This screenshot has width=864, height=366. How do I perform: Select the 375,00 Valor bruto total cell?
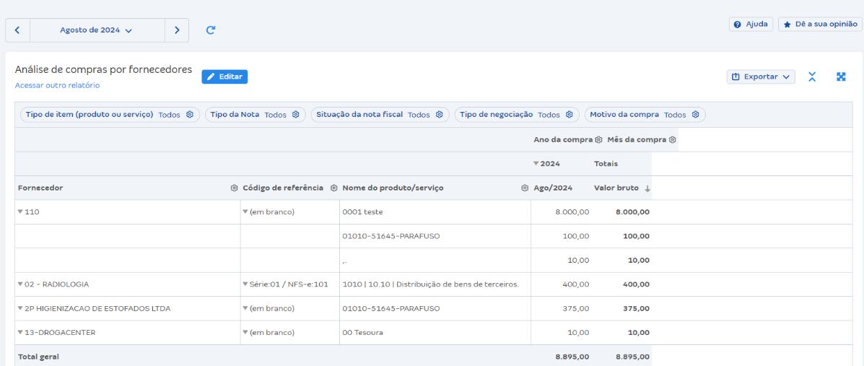pos(622,309)
